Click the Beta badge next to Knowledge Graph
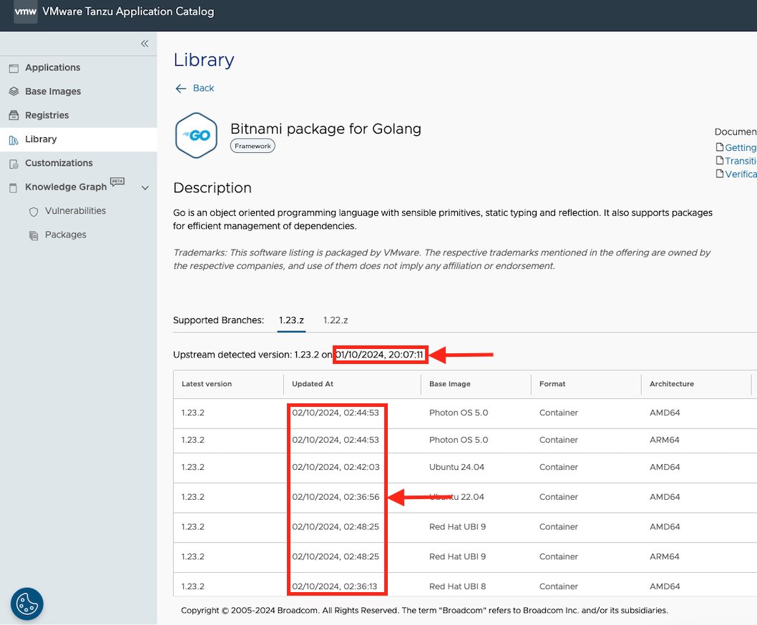The height and width of the screenshot is (625, 757). coord(117,182)
